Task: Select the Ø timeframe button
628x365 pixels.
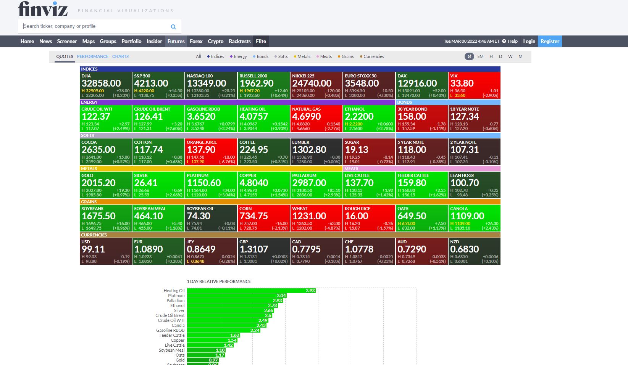Action: (x=469, y=56)
